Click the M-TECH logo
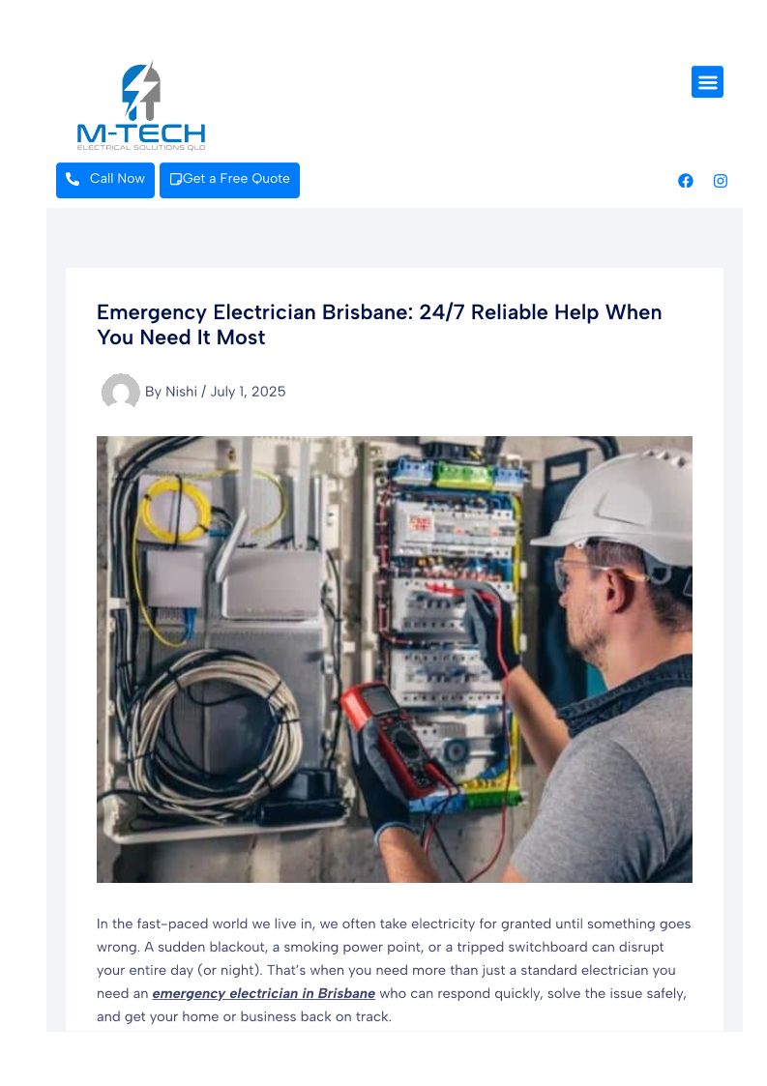Image resolution: width=767 pixels, height=1086 pixels. [140, 106]
